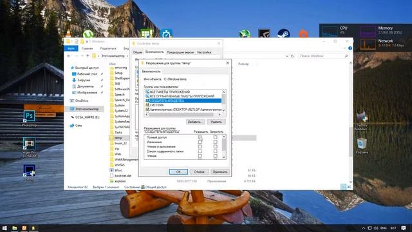
Task: Click the Explorer refresh icon
Action: click(292, 56)
